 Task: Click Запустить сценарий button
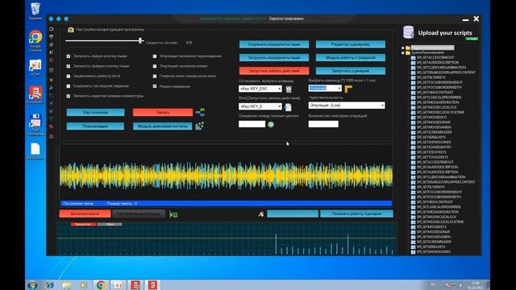coord(351,71)
